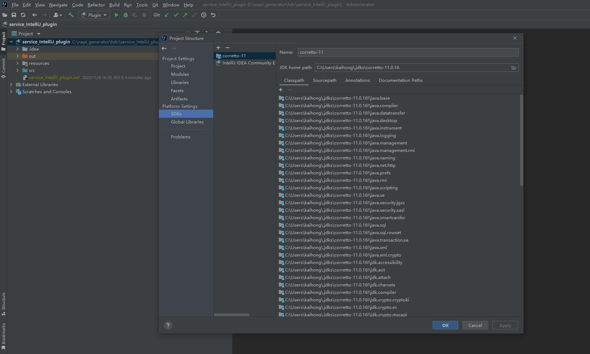The image size is (590, 354).
Task: Click the Apply button
Action: tap(505, 325)
